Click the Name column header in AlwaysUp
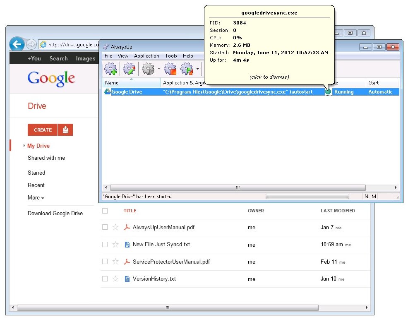 [x=132, y=83]
